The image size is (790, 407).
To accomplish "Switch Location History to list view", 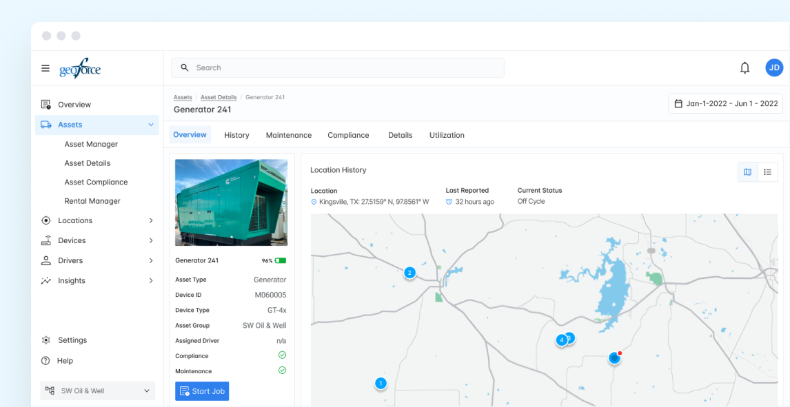I will click(767, 172).
